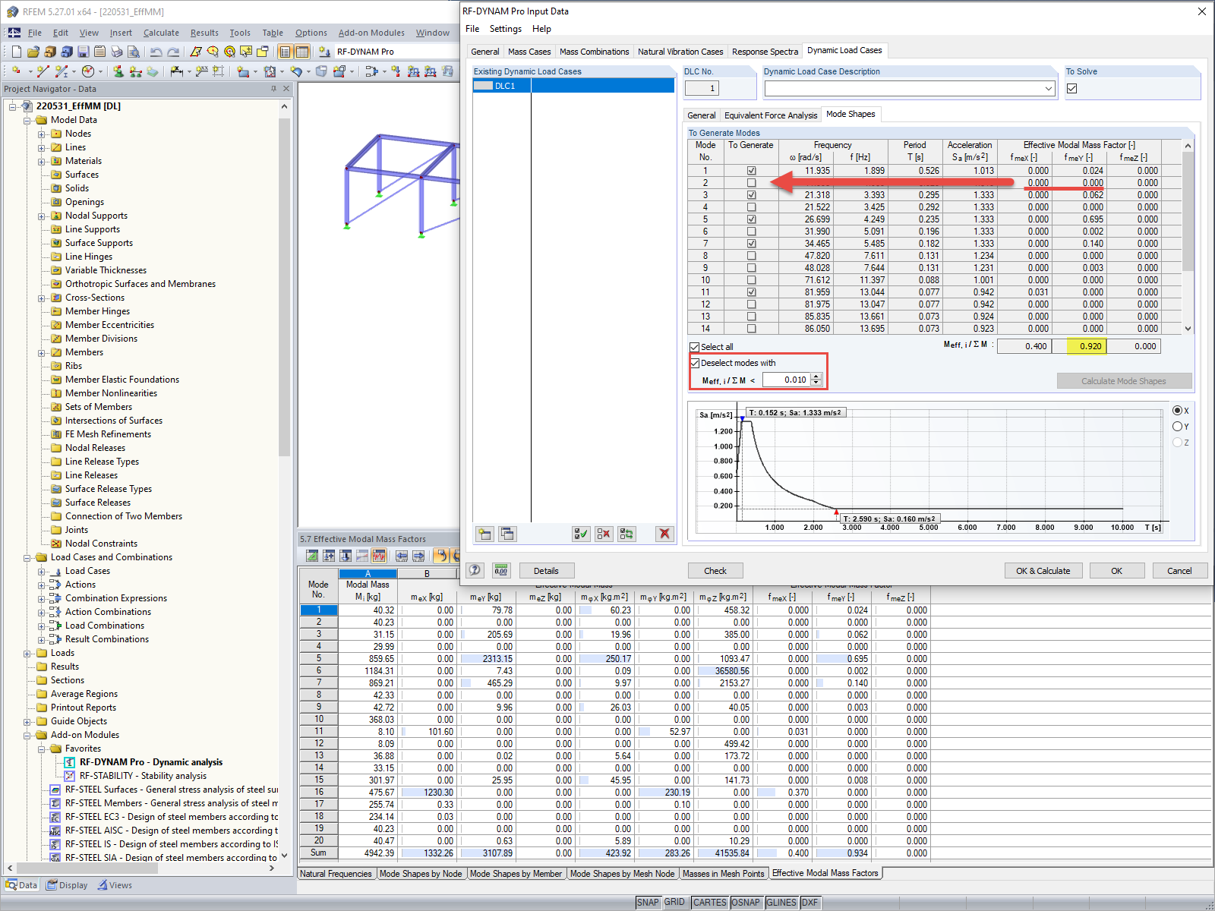The height and width of the screenshot is (911, 1215).
Task: Click the New Node tool icon
Action: tap(17, 71)
